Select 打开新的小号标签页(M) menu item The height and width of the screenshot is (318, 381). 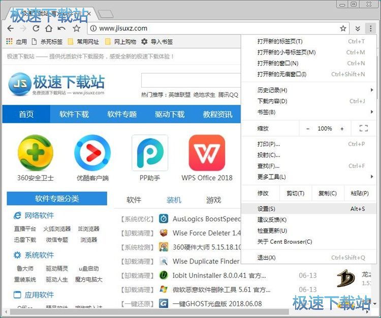pyautogui.click(x=308, y=52)
